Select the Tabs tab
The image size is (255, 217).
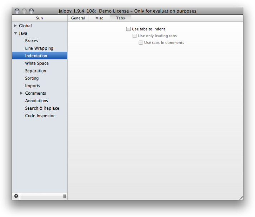point(121,18)
